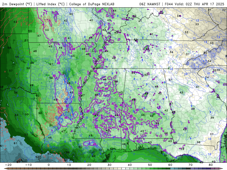Click the blue lifted index label "12"
The width and height of the screenshot is (227, 170).
(x=205, y=42)
